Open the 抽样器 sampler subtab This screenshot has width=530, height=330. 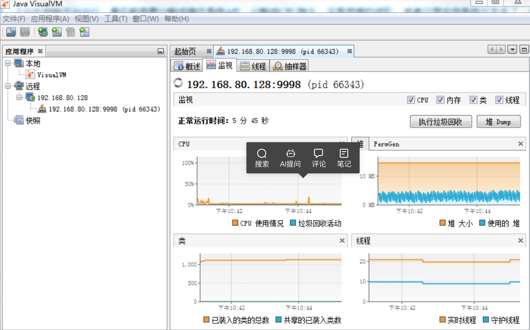[x=289, y=66]
